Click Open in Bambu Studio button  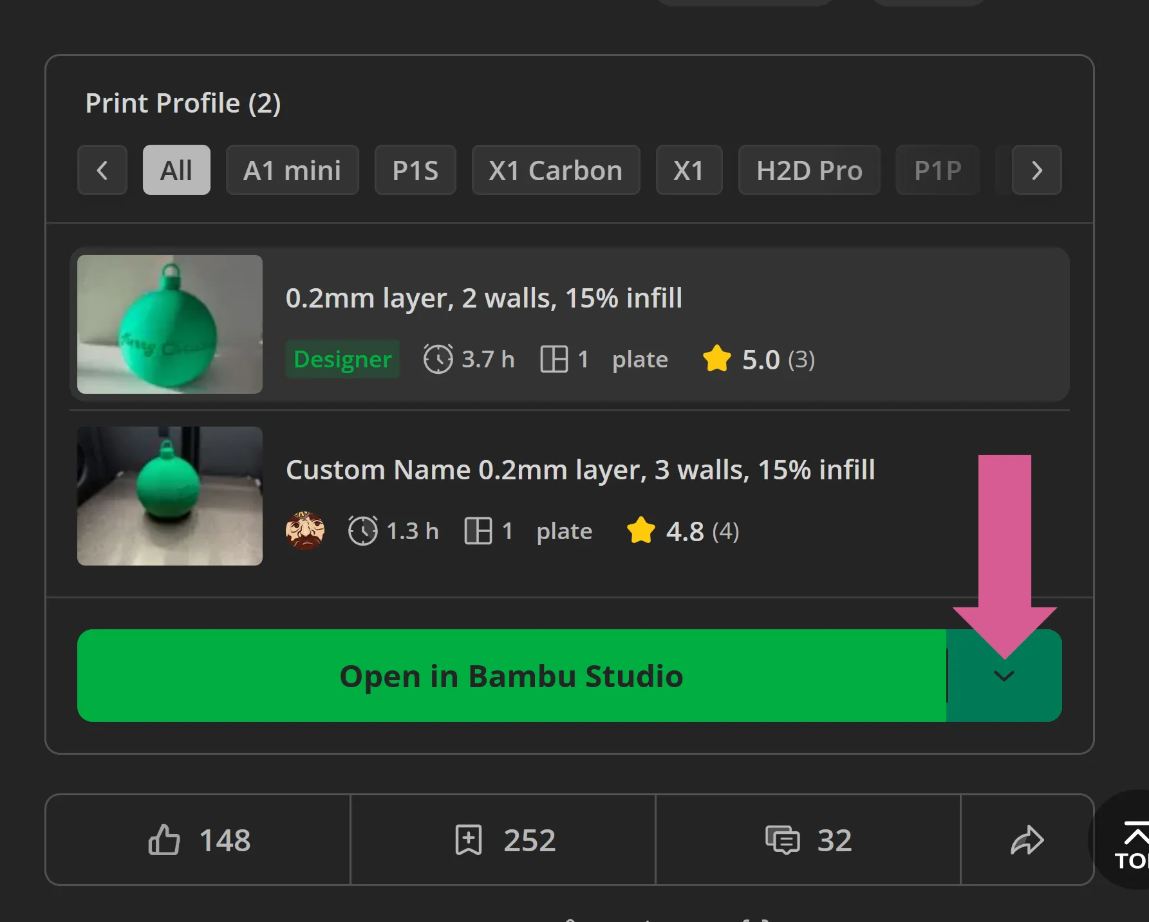(x=512, y=676)
